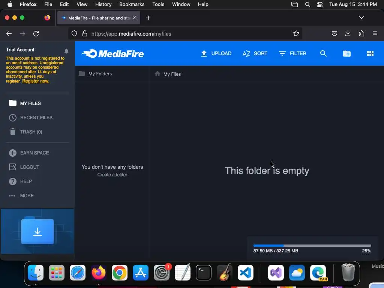Click the site security padlock icon
The image size is (384, 288).
pyautogui.click(x=85, y=33)
